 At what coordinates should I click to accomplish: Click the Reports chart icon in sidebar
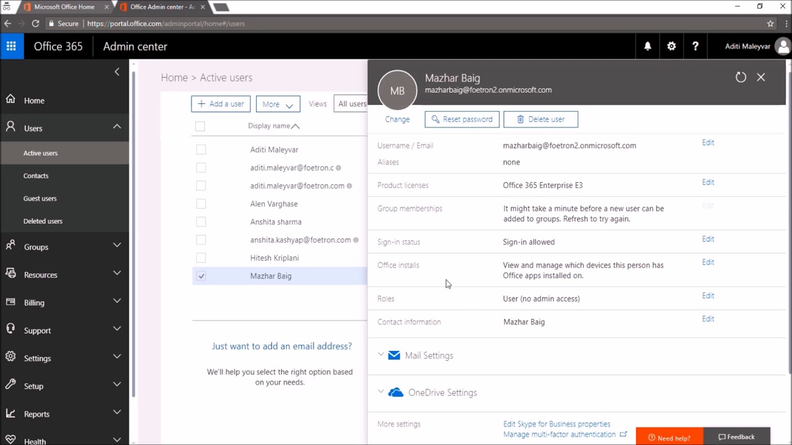pyautogui.click(x=11, y=413)
